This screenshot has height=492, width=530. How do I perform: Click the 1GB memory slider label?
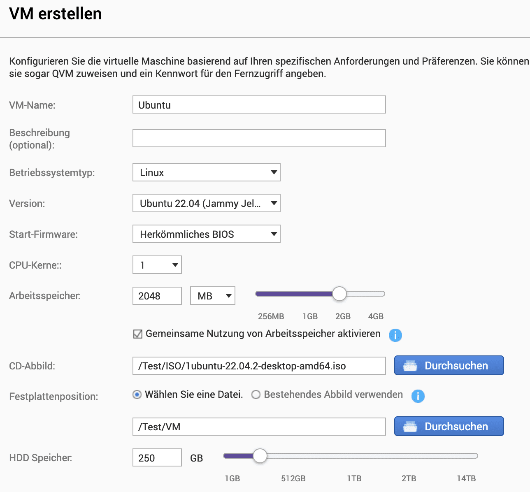point(310,316)
